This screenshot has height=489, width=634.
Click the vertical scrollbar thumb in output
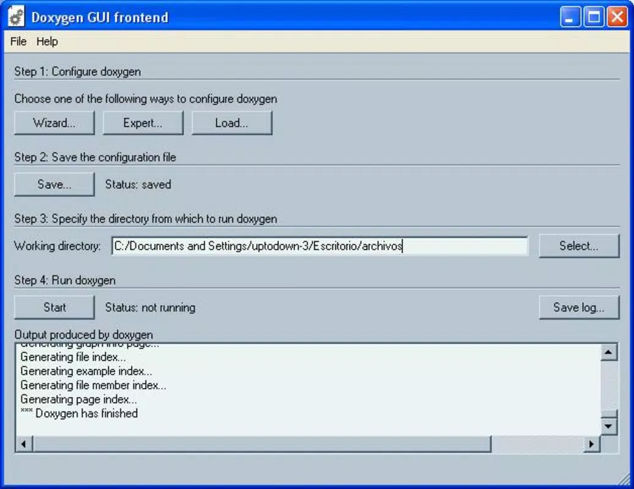point(608,414)
